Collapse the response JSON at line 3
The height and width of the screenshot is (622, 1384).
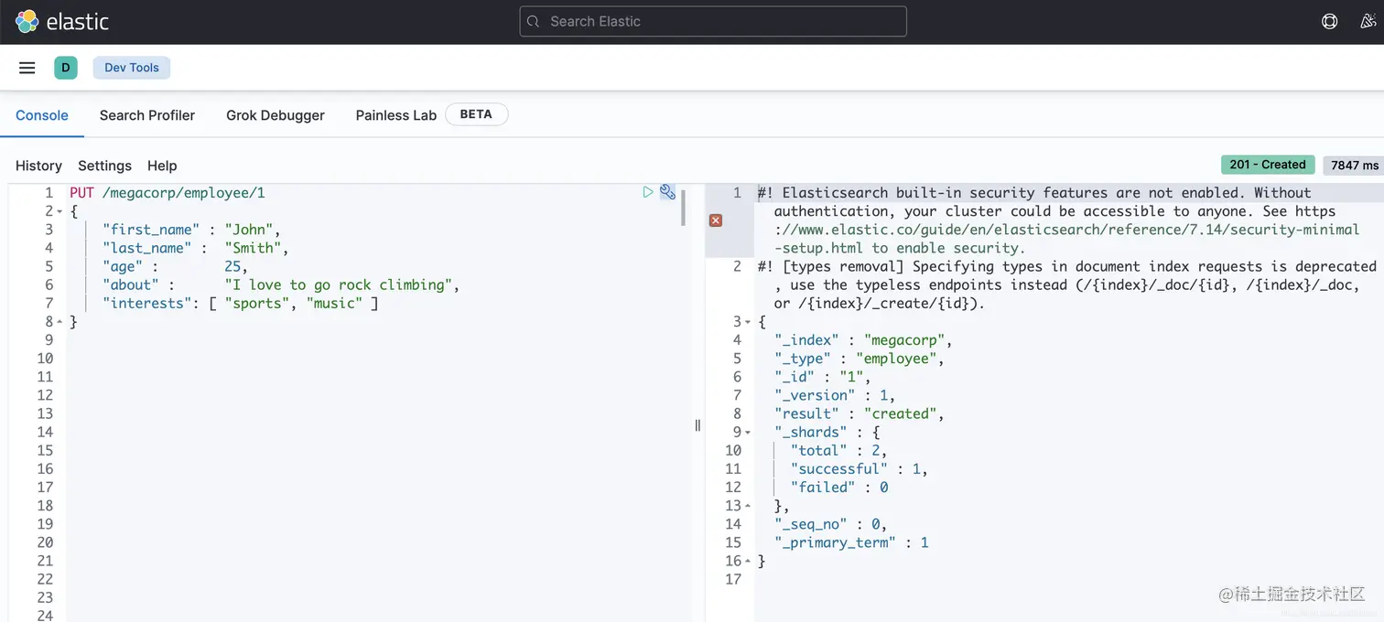pyautogui.click(x=748, y=322)
